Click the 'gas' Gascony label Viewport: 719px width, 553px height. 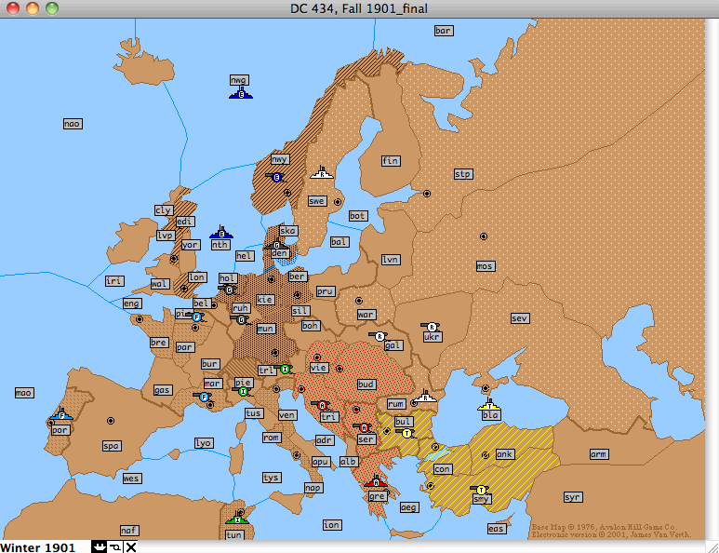(x=163, y=390)
